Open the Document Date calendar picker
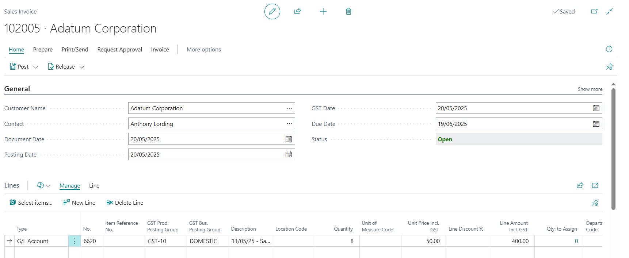 tap(289, 139)
